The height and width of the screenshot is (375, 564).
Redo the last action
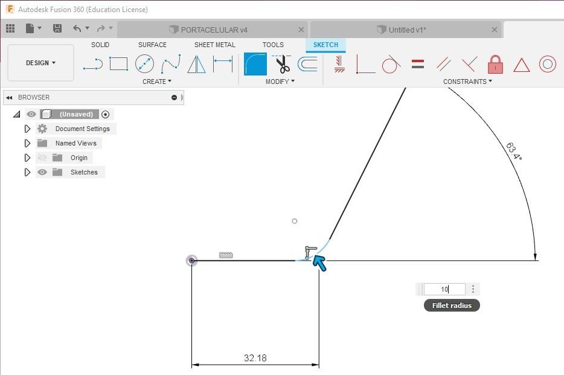point(101,28)
